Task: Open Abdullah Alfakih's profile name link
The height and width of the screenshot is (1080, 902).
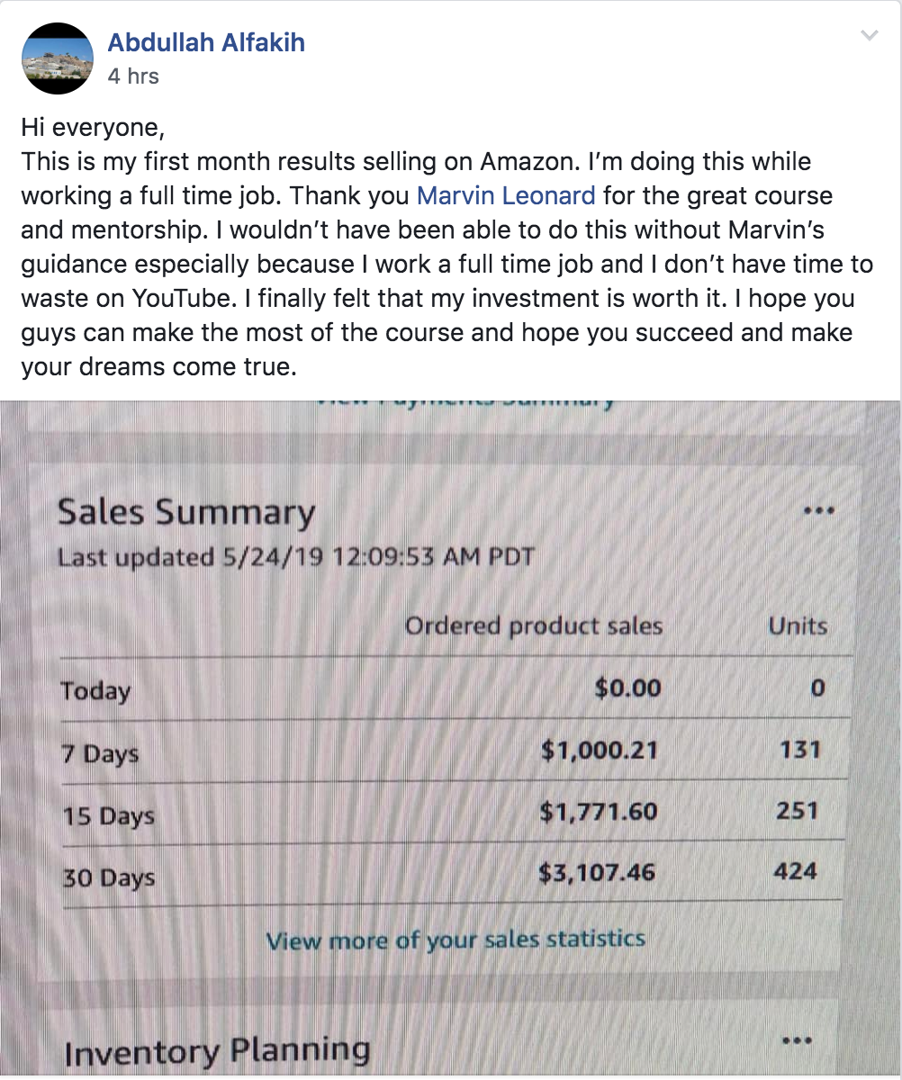Action: click(x=206, y=42)
